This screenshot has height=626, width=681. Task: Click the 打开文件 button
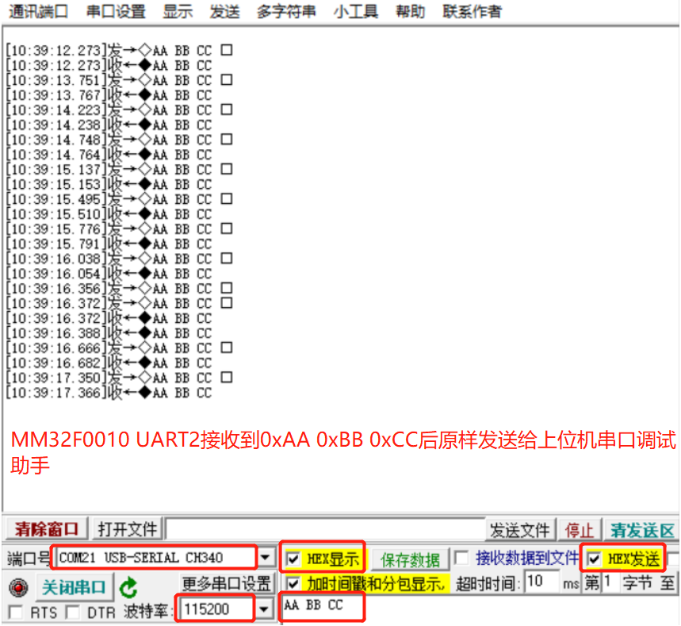[x=128, y=529]
